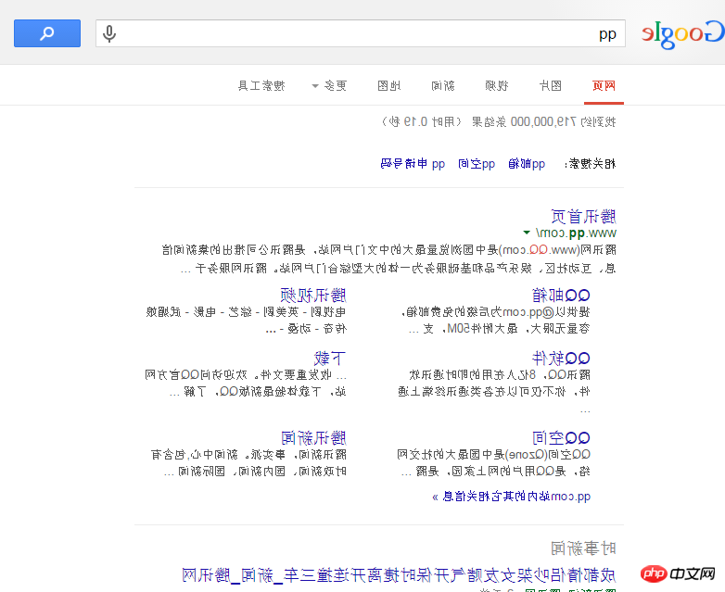725x592 pixels.
Task: Open the 腾讯视频 sitelink
Action: pyautogui.click(x=313, y=296)
